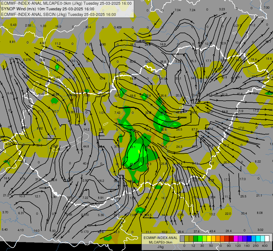
Task: Click the dark red legend swatch
Action: point(231,238)
